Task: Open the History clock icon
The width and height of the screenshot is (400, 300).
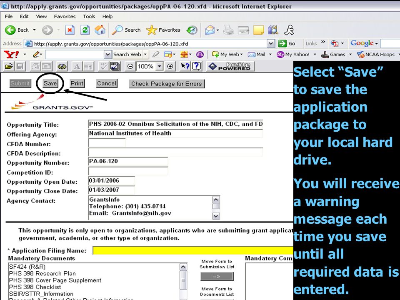Action: pos(192,30)
